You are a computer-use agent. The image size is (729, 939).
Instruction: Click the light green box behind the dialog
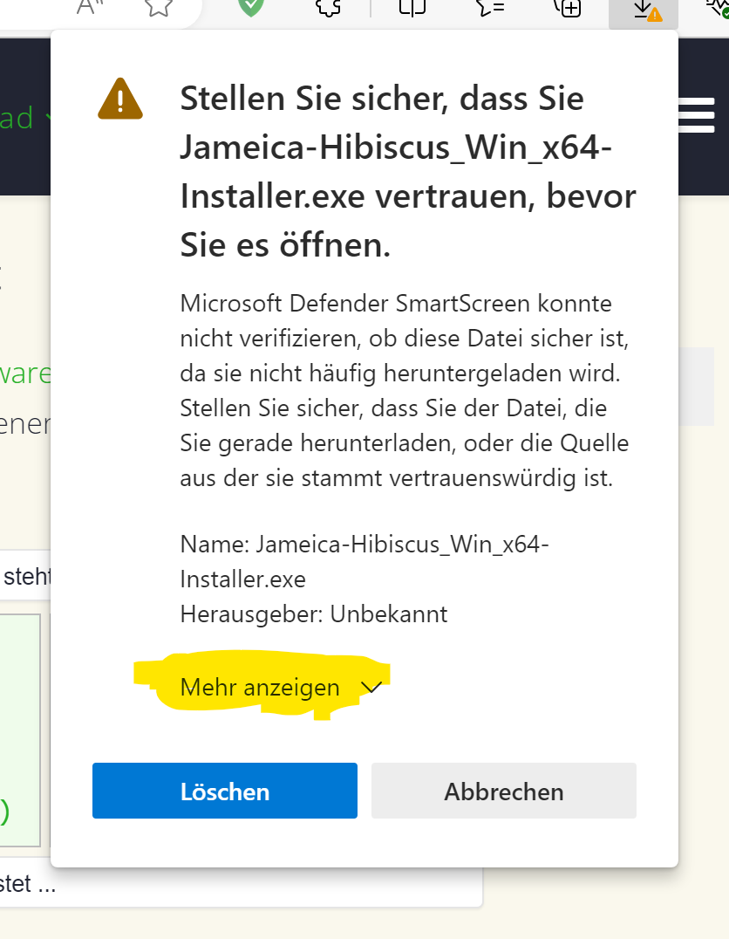pos(21,730)
